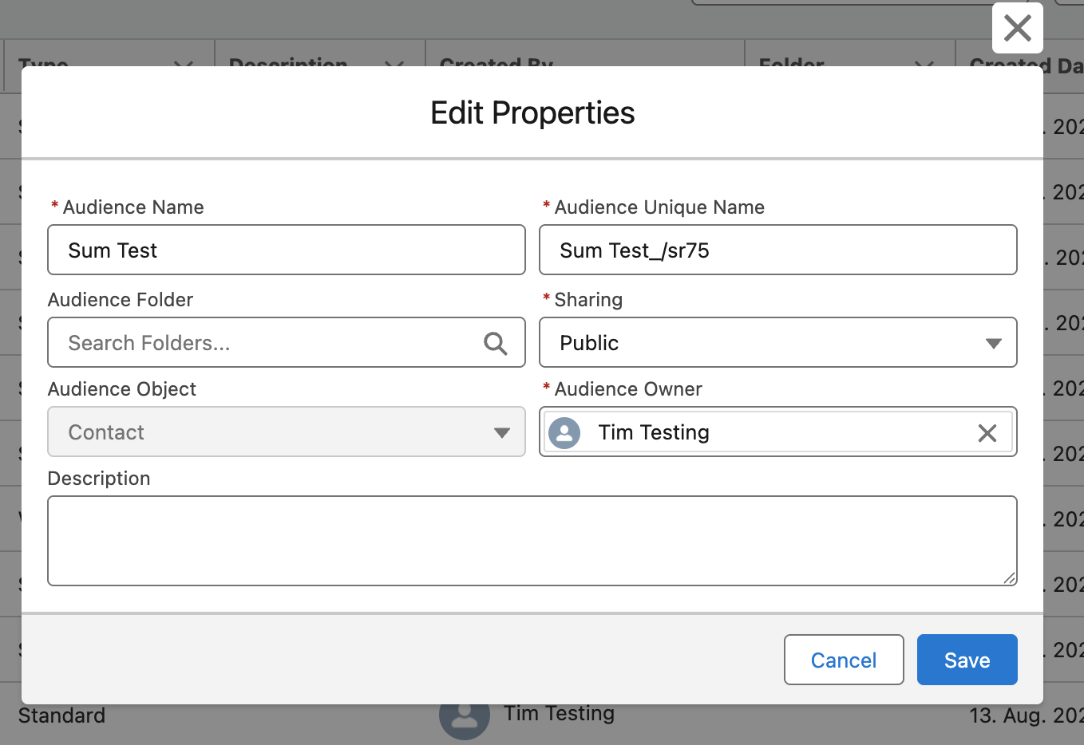Screen dimensions: 1084x745
Task: Click the Edit Properties dialog title
Action: coord(532,112)
